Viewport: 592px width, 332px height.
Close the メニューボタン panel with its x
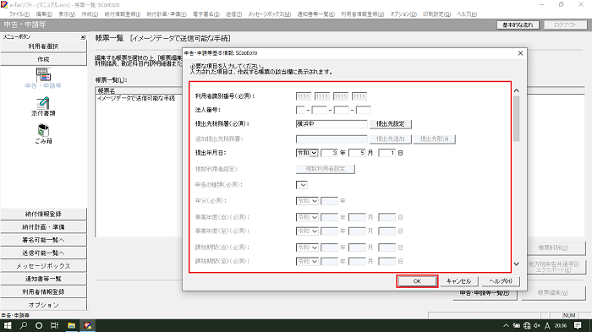point(83,37)
